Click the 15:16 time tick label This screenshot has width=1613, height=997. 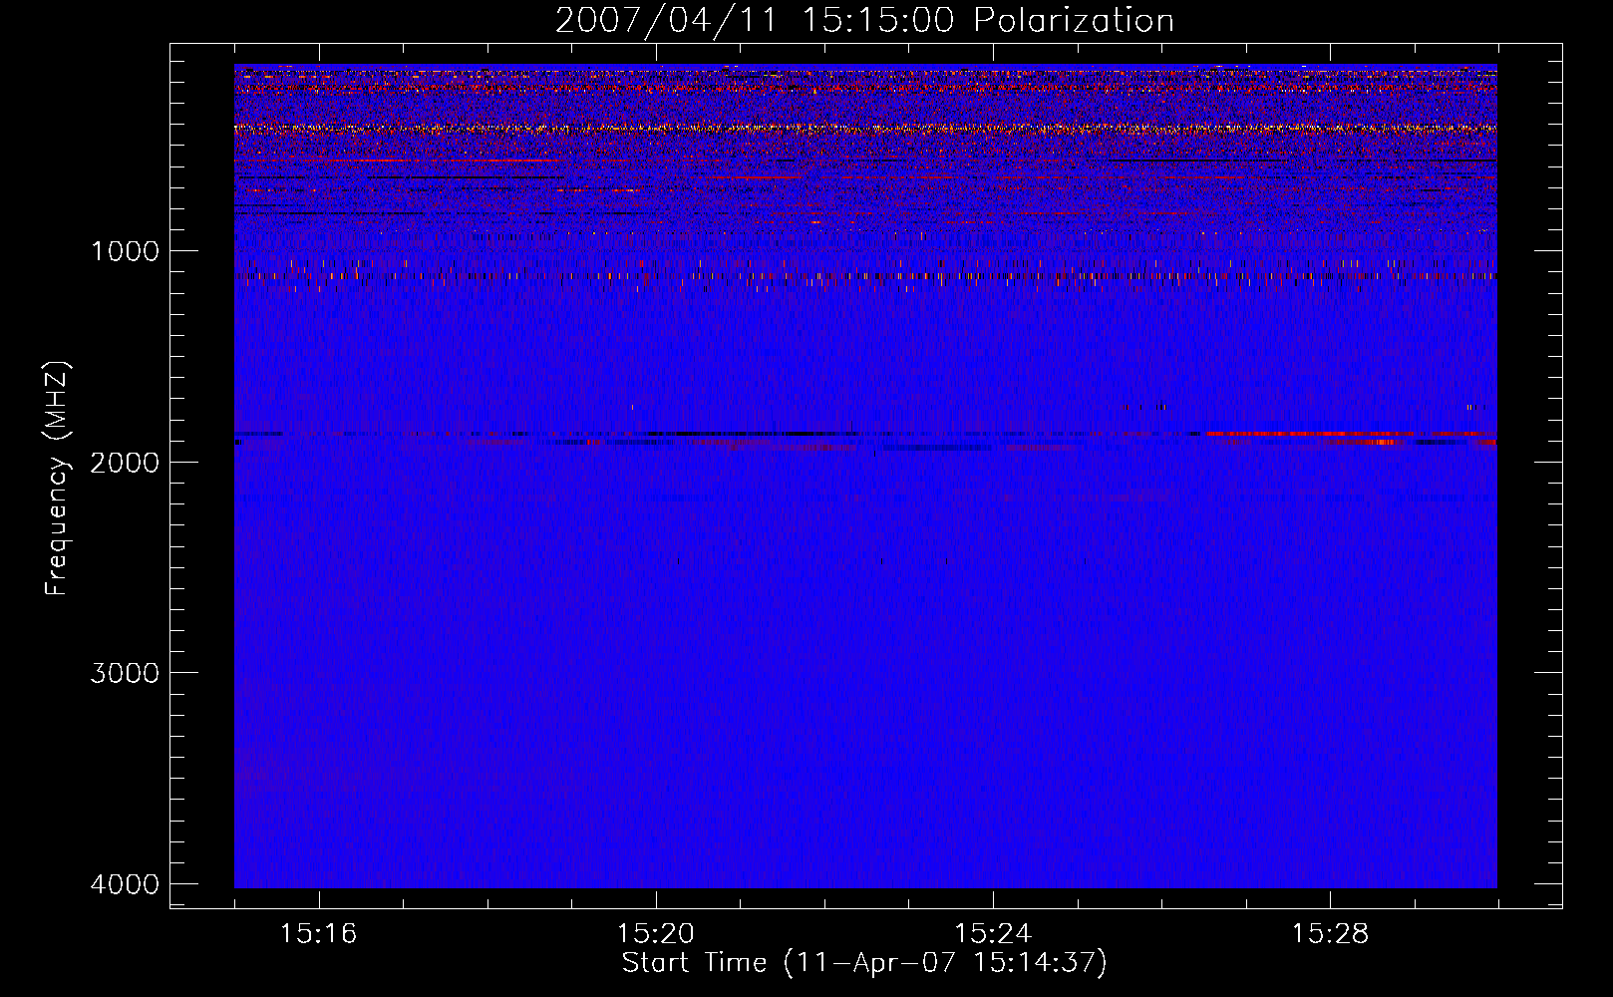[319, 934]
